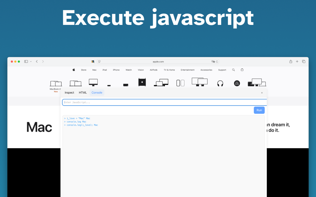Click the large Mac page heading

39,127
